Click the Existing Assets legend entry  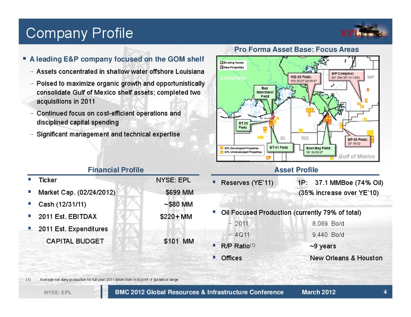point(231,62)
